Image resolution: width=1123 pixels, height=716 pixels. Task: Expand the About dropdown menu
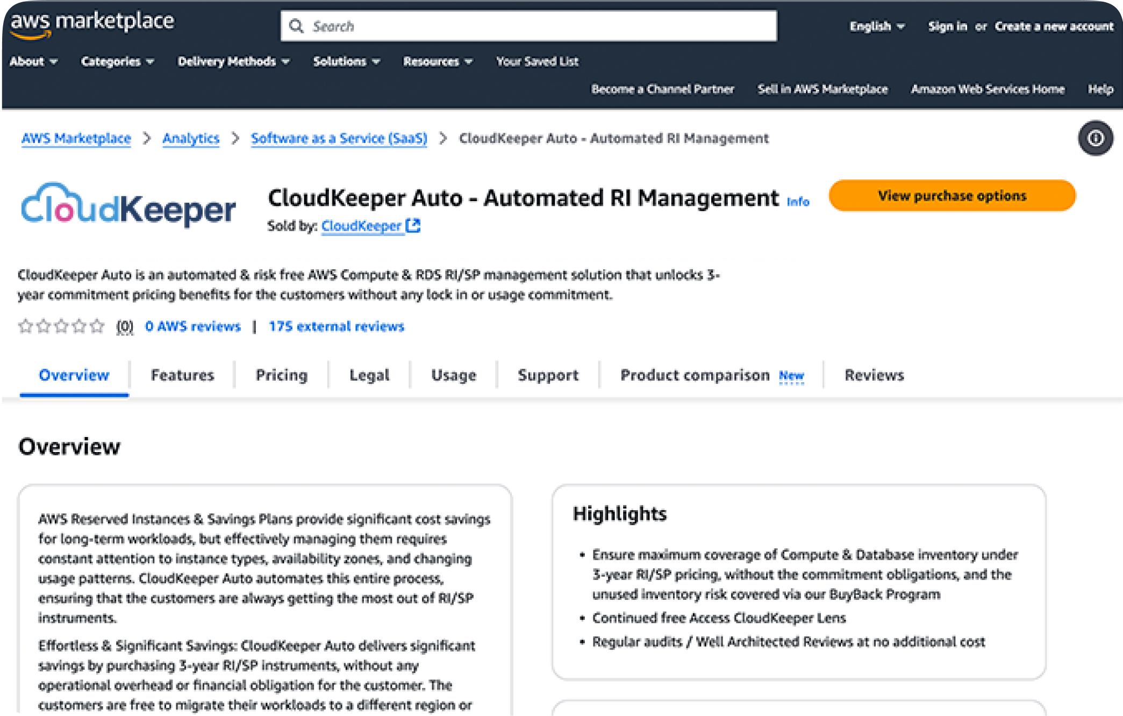click(33, 61)
